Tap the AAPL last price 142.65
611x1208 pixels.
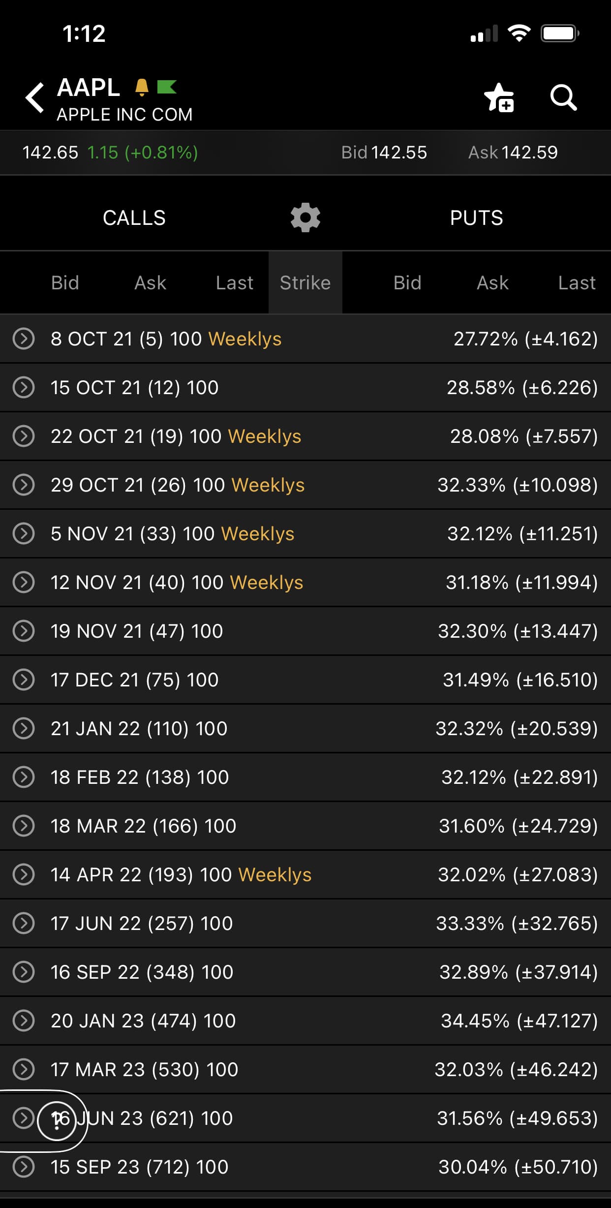point(50,153)
